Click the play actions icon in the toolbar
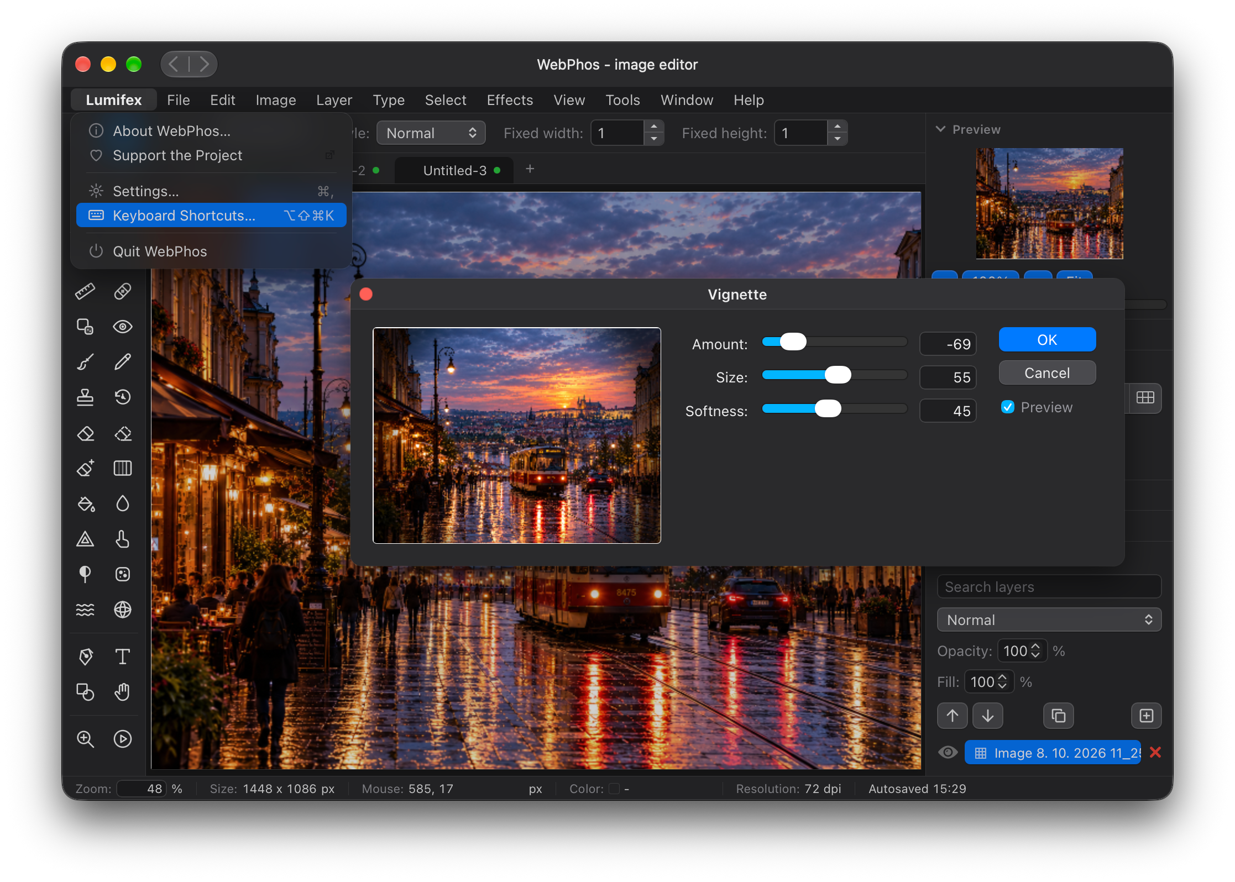 [x=122, y=739]
